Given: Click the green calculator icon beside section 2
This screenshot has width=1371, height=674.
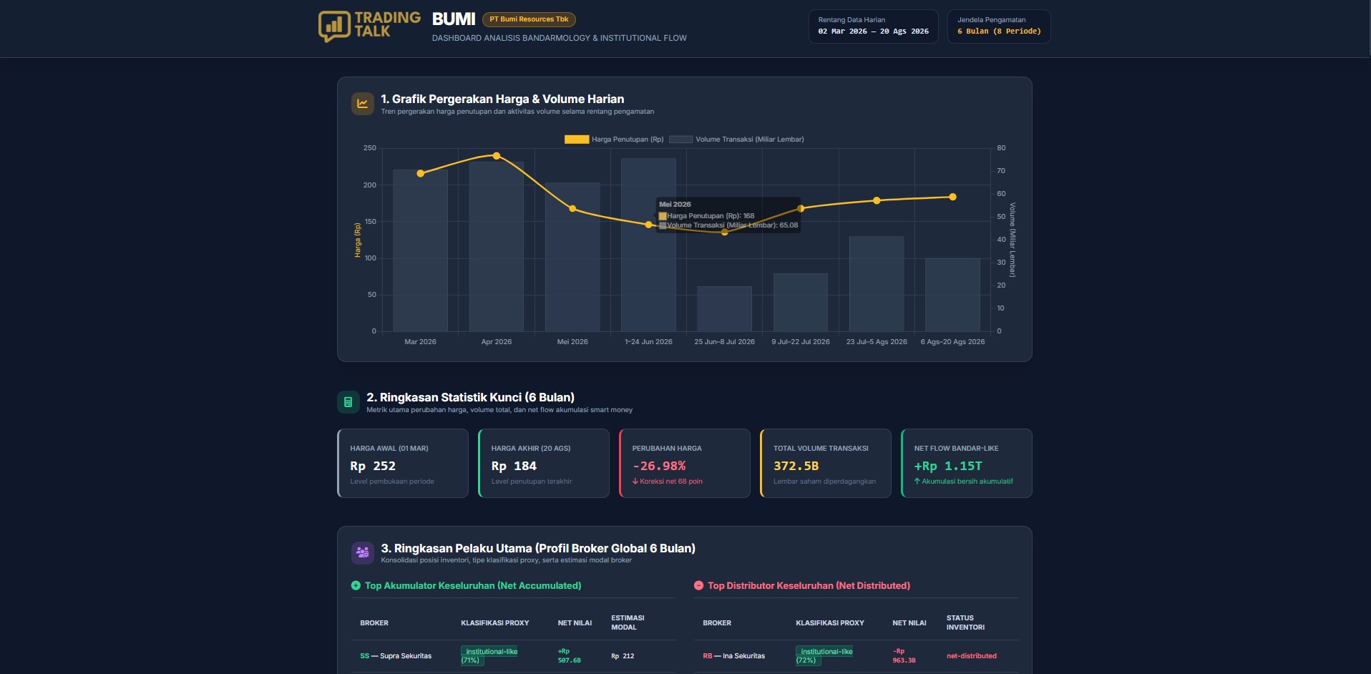Looking at the screenshot, I should coord(348,402).
